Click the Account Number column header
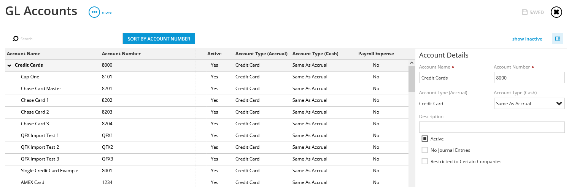 [x=121, y=54]
